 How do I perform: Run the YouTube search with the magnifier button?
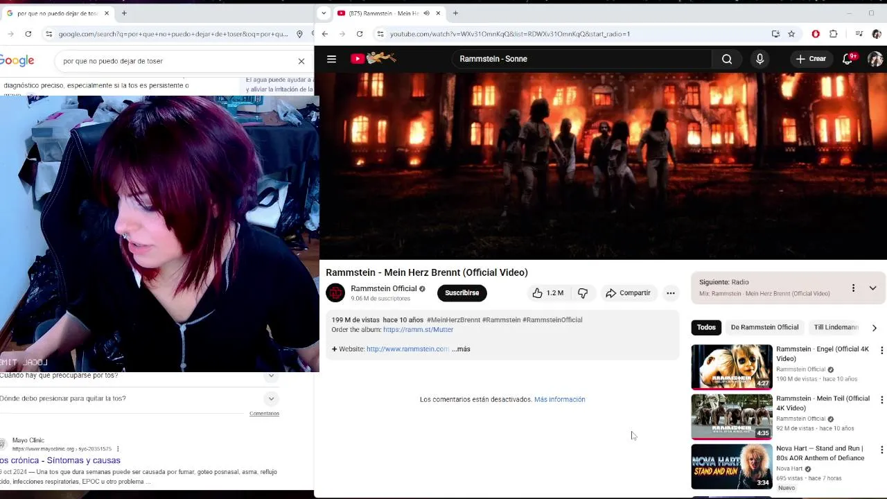727,59
